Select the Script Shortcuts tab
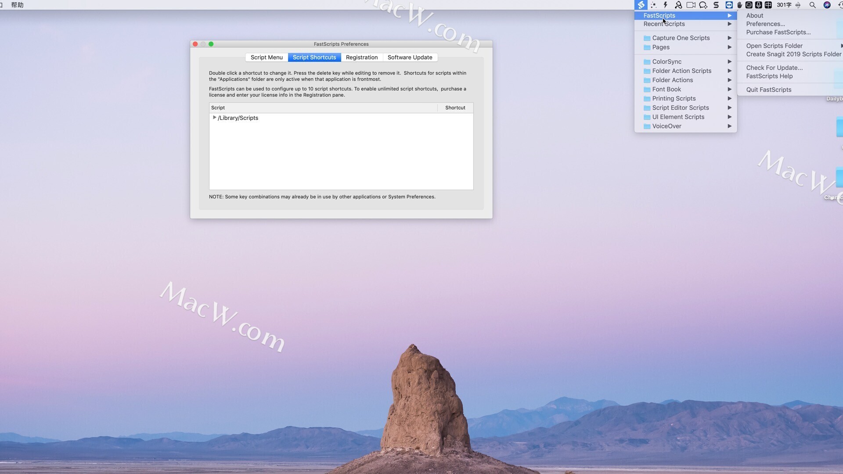This screenshot has width=843, height=474. click(314, 57)
